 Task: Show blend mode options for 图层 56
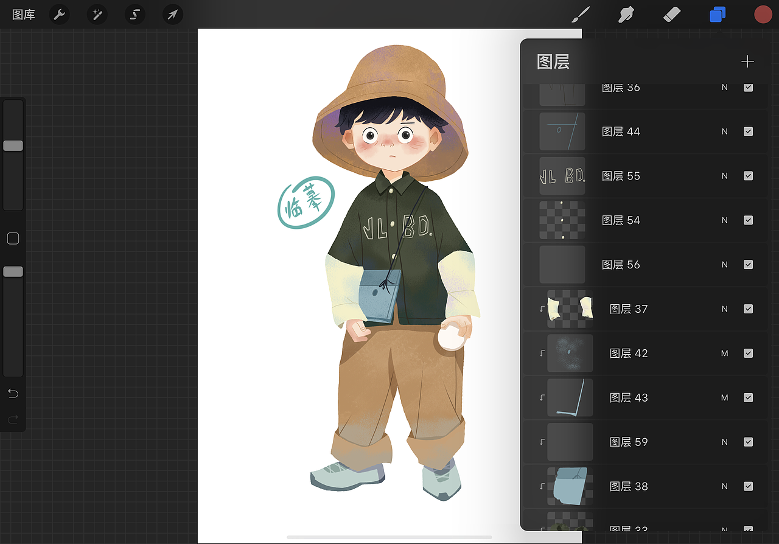click(724, 265)
